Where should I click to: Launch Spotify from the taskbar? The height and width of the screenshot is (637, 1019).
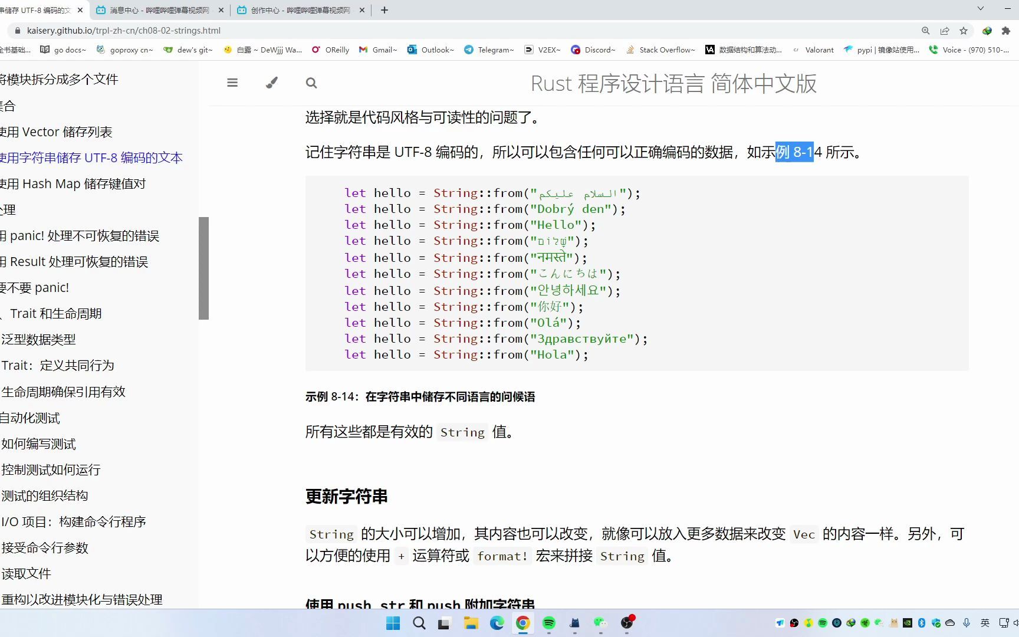pyautogui.click(x=550, y=623)
